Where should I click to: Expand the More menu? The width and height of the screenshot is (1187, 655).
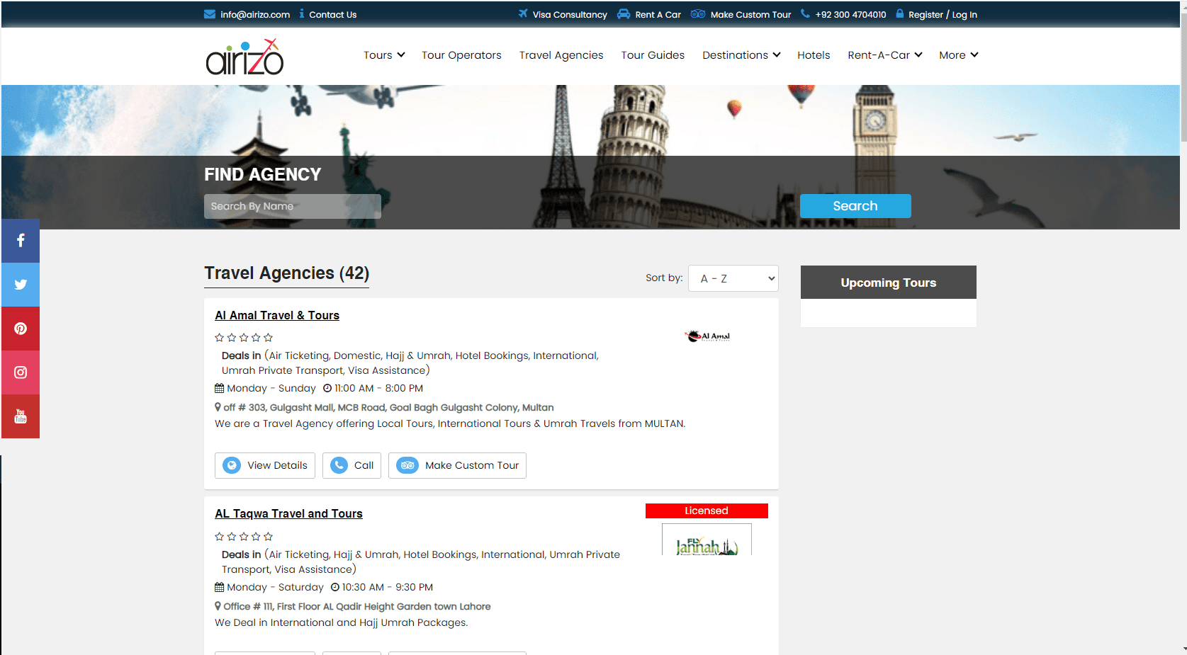coord(958,55)
